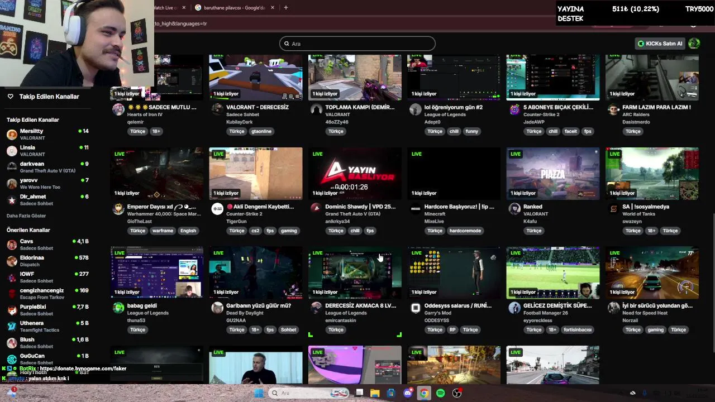The width and height of the screenshot is (715, 402).
Task: Select the Sohbet tag under GU2NAA
Action: click(288, 330)
